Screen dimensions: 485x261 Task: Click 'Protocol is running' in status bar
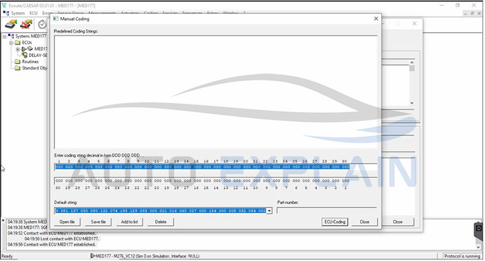tap(462, 256)
